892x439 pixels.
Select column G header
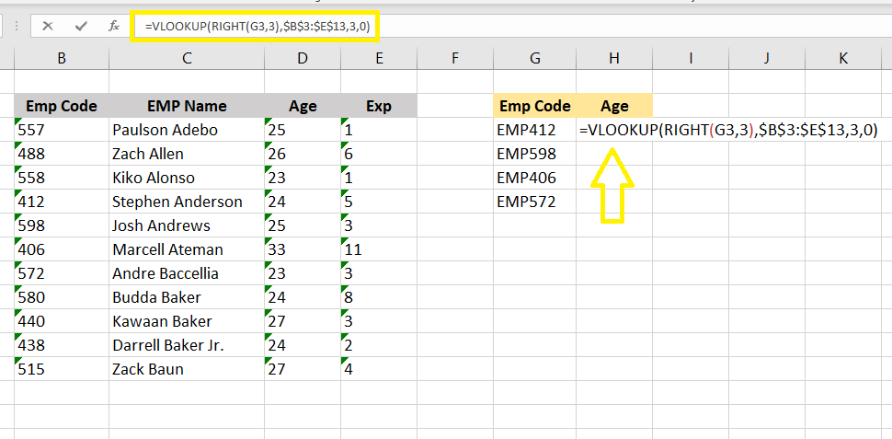tap(535, 57)
